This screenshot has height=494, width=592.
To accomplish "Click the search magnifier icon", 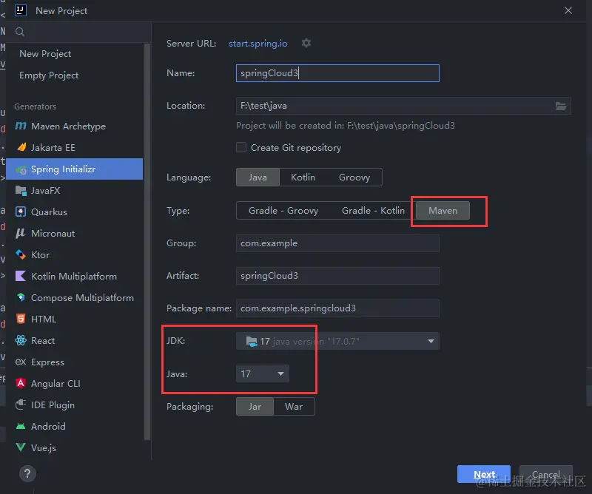I will (x=20, y=32).
